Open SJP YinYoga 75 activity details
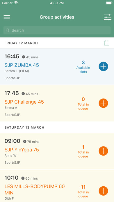This screenshot has width=114, height=202. coord(22,150)
